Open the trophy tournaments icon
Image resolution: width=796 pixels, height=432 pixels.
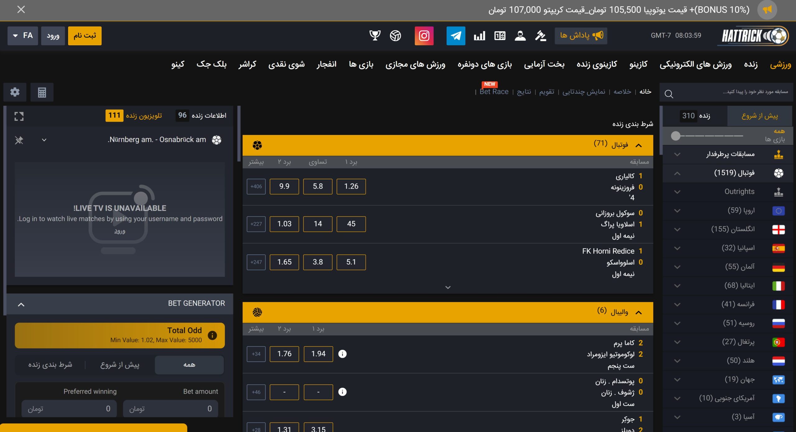[375, 36]
